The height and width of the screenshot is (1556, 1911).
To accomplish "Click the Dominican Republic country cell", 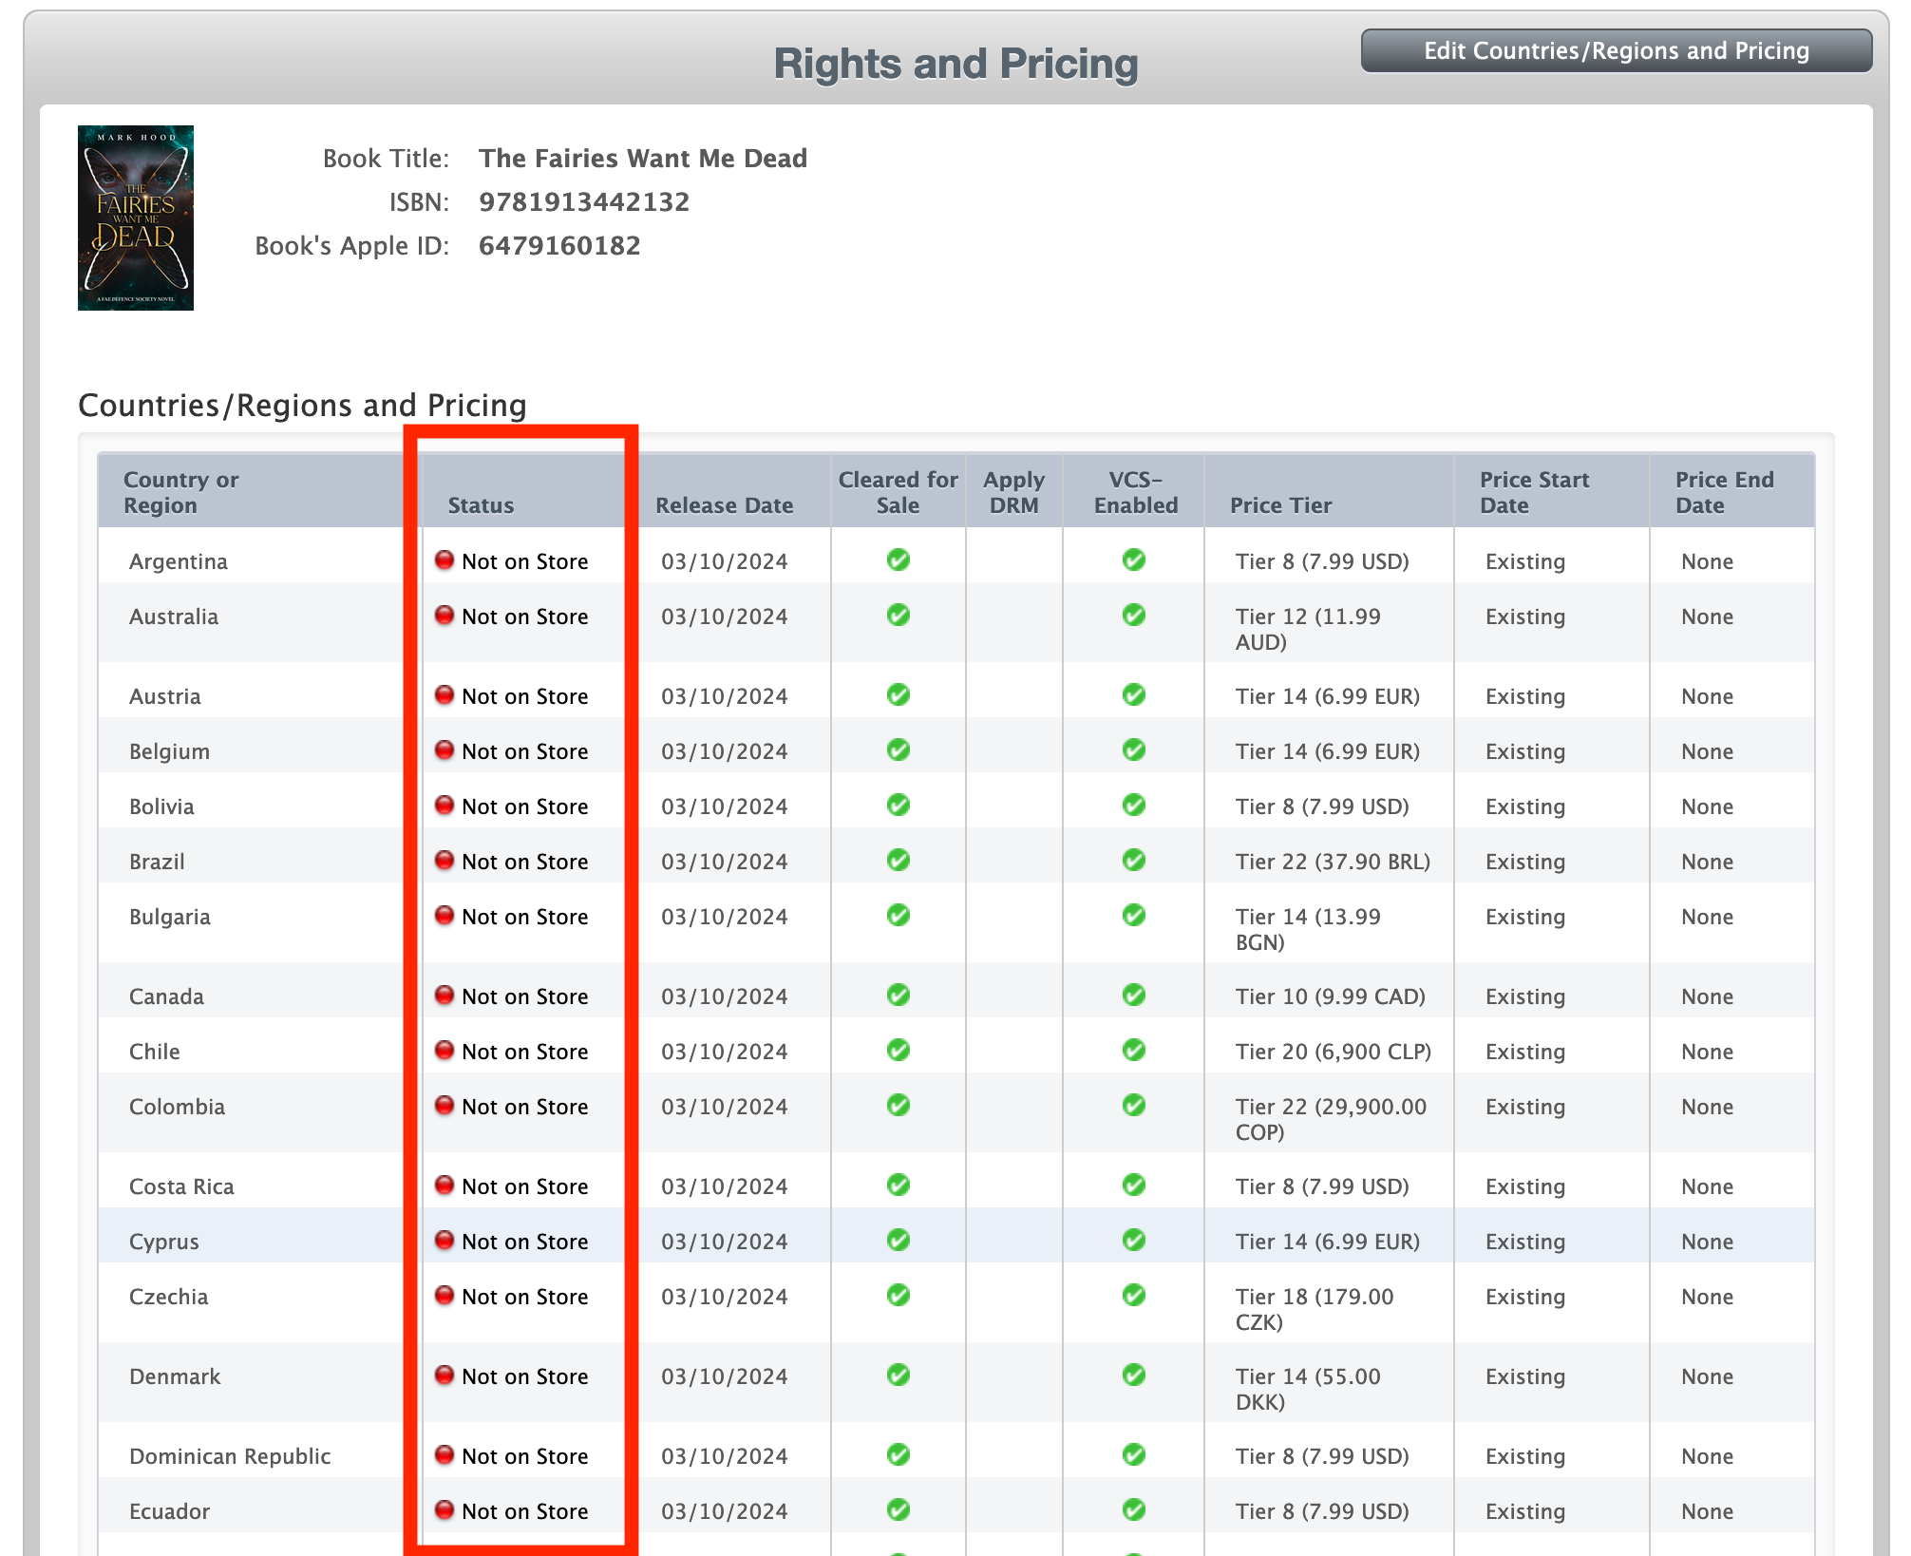I will click(x=230, y=1456).
